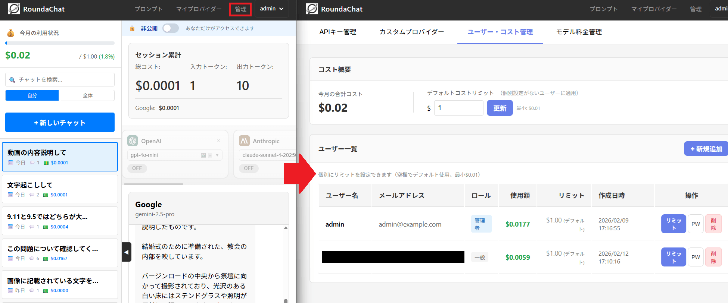Open the この問題について確認してく chat
Screen dimensions: 728x303
click(x=60, y=253)
